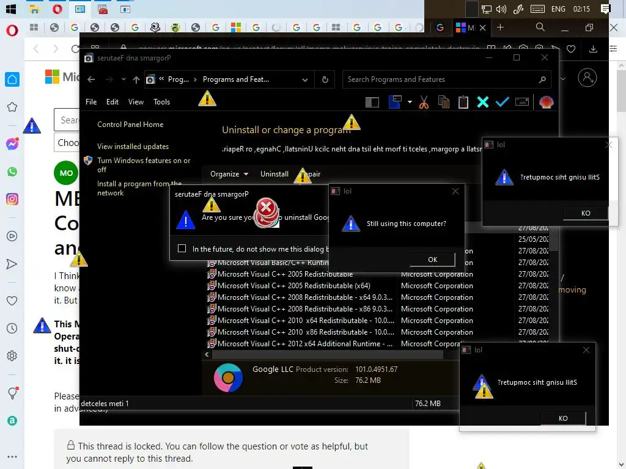
Task: Click the cyan X Delete toolbar icon
Action: click(x=483, y=102)
